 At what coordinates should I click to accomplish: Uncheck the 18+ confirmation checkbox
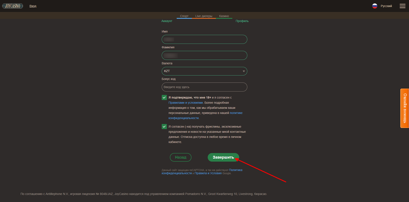point(164,98)
